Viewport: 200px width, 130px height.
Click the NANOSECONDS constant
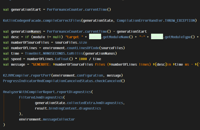click(x=54, y=53)
